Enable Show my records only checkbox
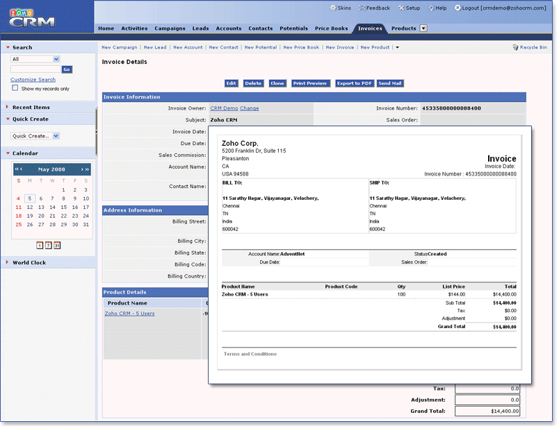This screenshot has height=426, width=559. pyautogui.click(x=15, y=89)
